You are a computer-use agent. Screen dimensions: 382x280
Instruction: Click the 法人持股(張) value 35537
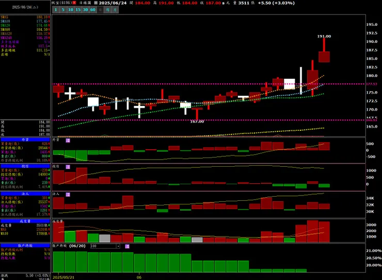click(x=43, y=202)
